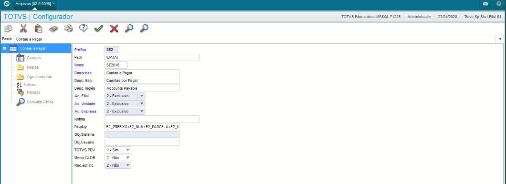506x184 pixels.
Task: Click the Prefixo field showing SE2
Action: point(112,50)
